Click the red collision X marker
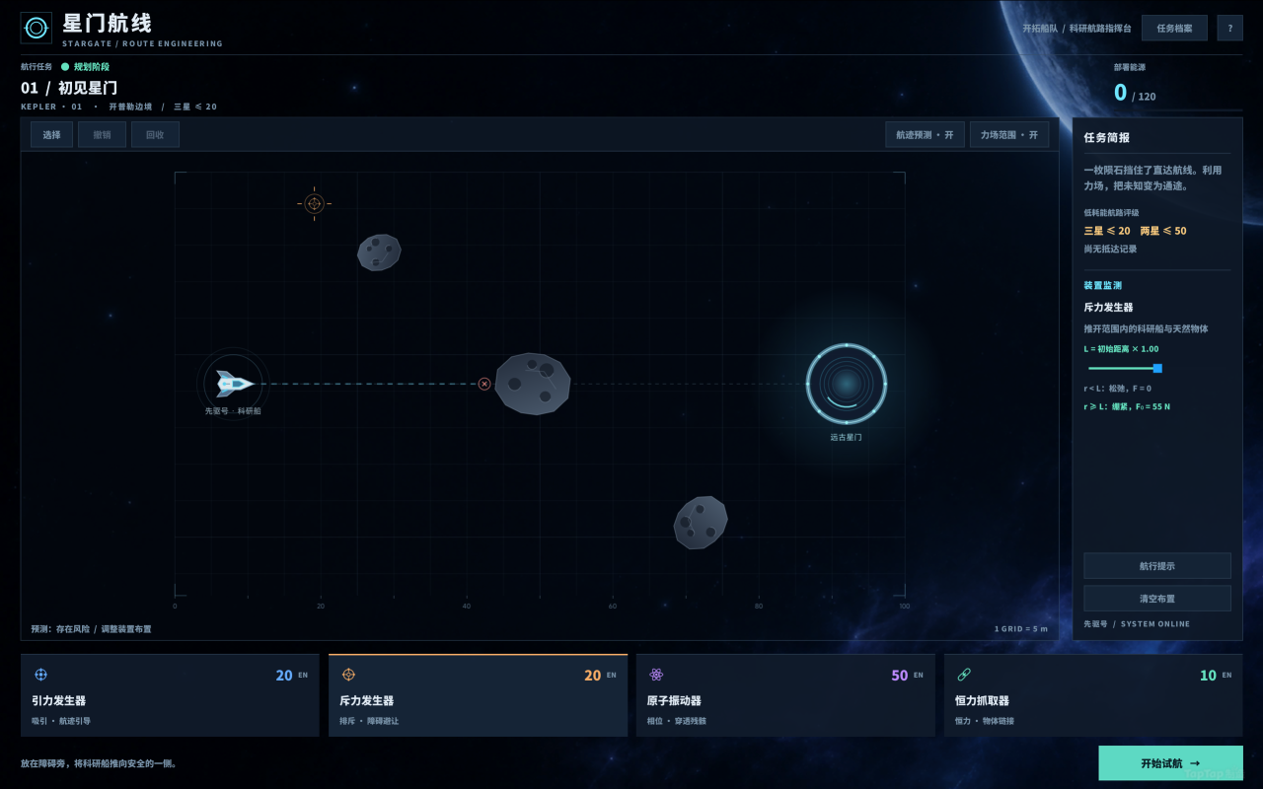The height and width of the screenshot is (789, 1263). 484,384
